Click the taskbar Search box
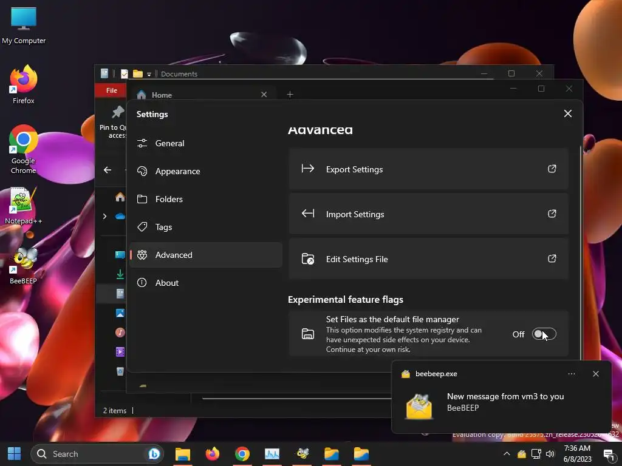Viewport: 622px width, 466px height. (97, 454)
